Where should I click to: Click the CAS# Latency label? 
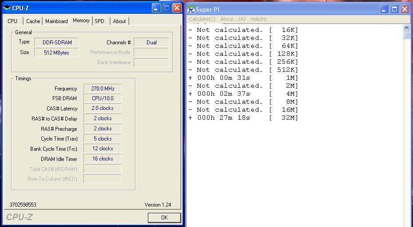pos(62,108)
